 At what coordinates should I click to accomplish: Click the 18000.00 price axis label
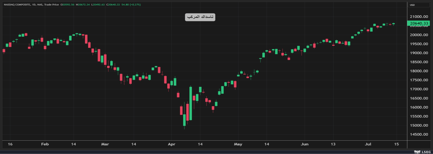[x=419, y=71]
